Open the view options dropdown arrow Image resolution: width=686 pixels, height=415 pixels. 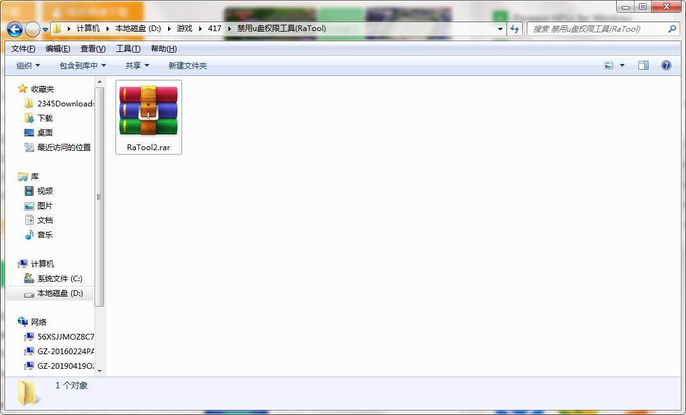[622, 65]
